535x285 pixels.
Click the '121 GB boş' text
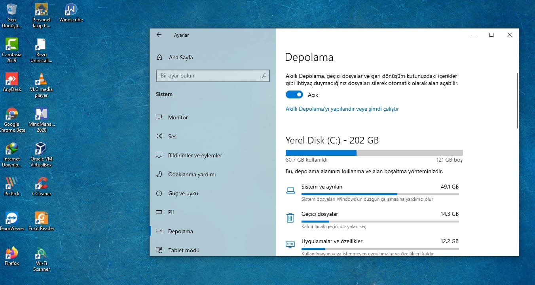click(x=449, y=160)
